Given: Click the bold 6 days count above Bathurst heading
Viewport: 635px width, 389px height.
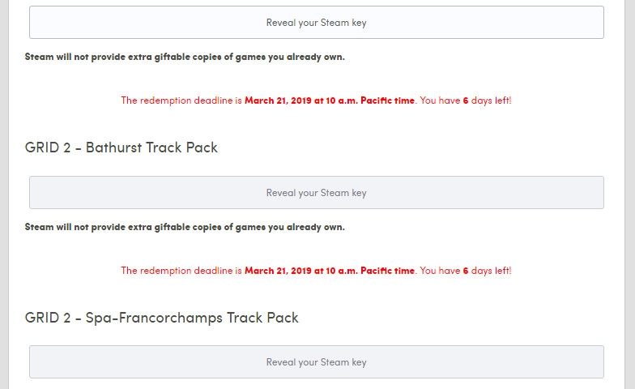Looking at the screenshot, I should pos(466,100).
